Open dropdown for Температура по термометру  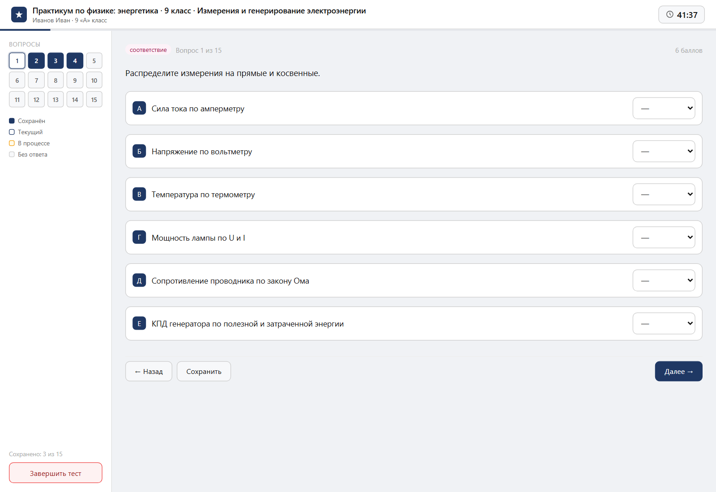click(x=664, y=194)
